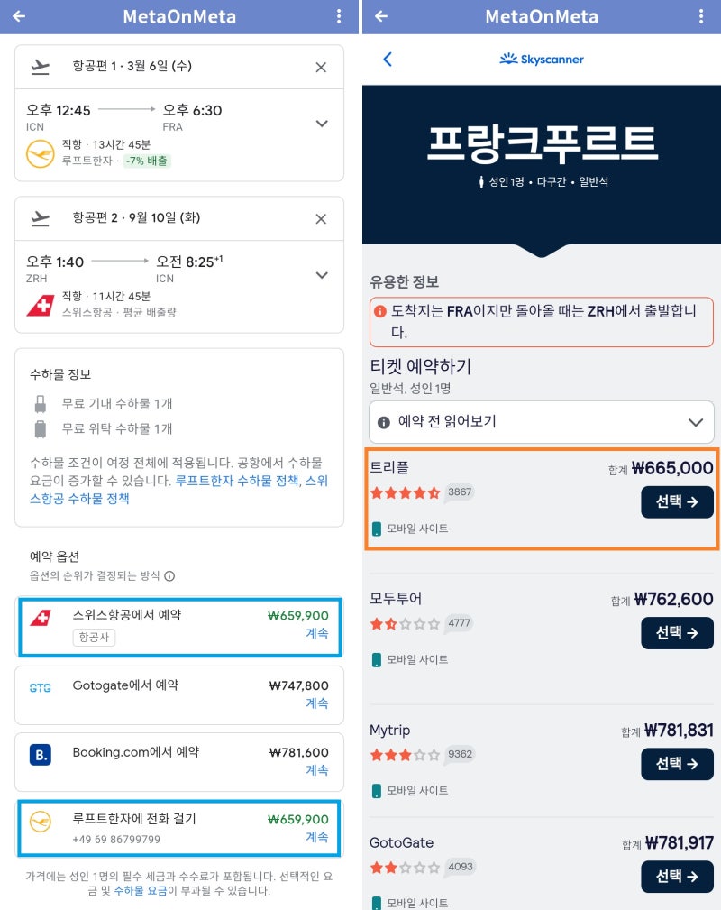
Task: Click 계속 on the Booking.com option
Action: coord(317,768)
